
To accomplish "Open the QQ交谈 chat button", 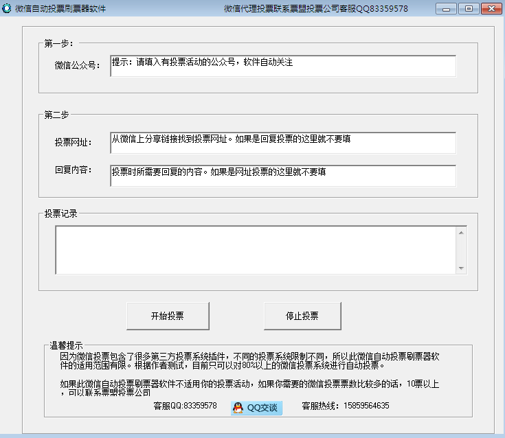I will tap(256, 408).
